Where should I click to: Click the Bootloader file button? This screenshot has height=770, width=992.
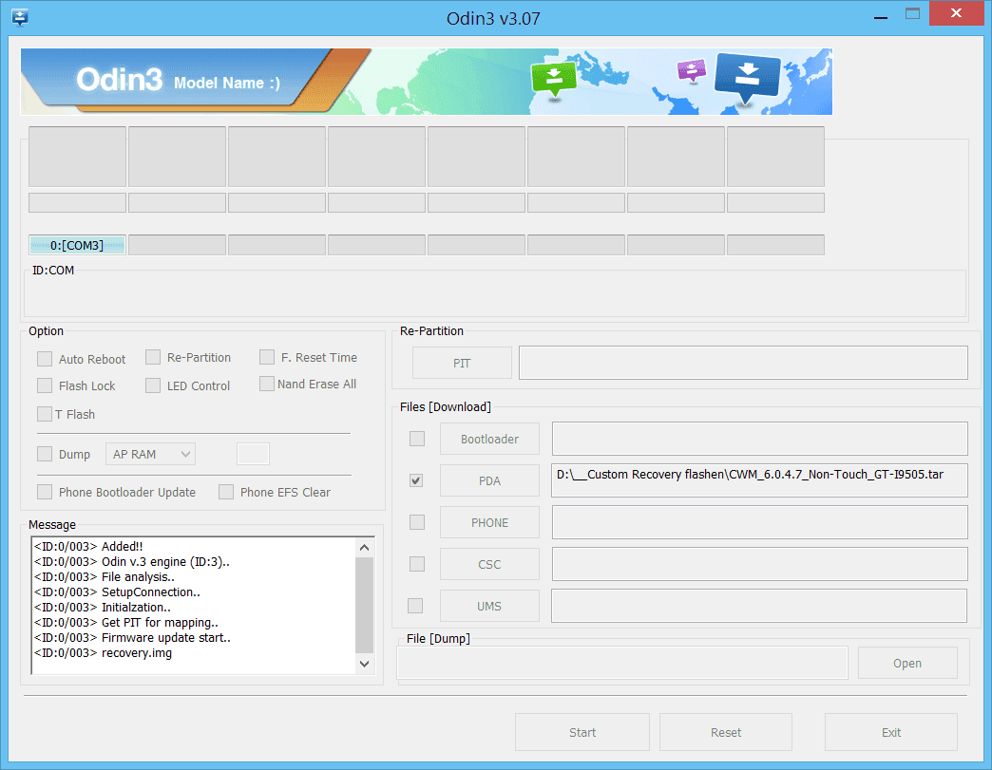coord(489,439)
